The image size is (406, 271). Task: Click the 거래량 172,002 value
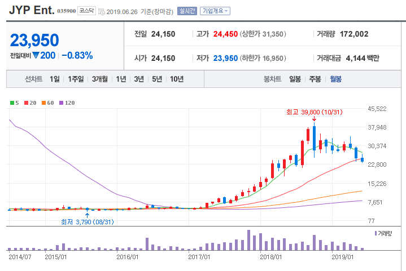pyautogui.click(x=354, y=34)
